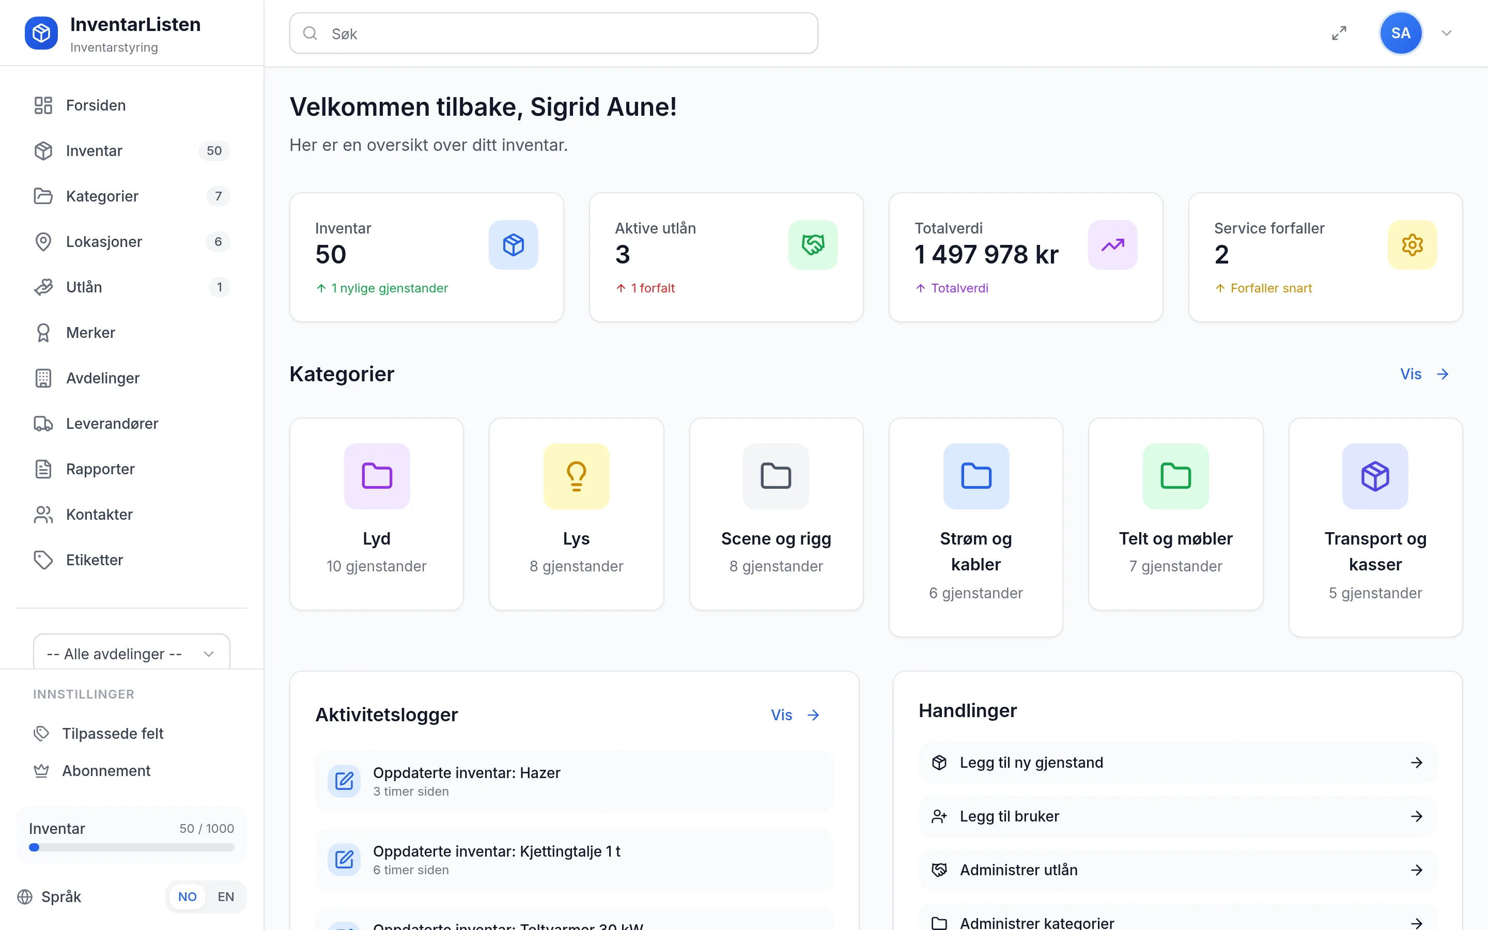This screenshot has height=930, width=1488.
Task: Switch language to EN
Action: (226, 897)
